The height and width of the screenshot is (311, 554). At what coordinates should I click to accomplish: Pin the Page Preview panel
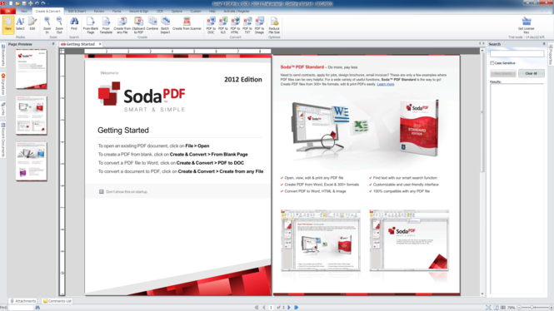tap(53, 44)
